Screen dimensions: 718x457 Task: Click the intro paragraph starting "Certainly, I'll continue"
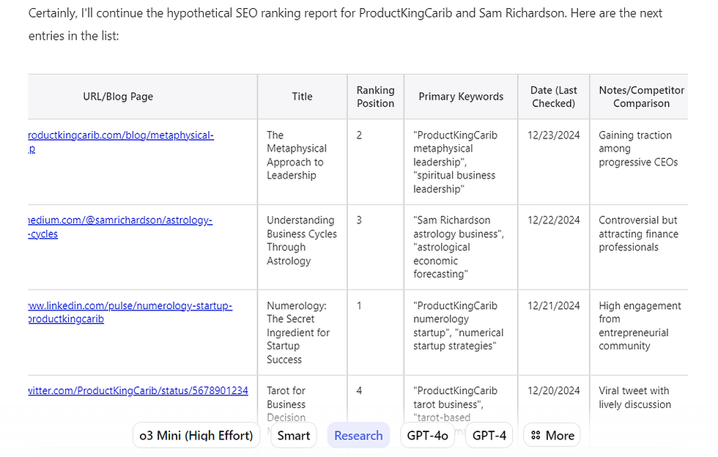(345, 24)
